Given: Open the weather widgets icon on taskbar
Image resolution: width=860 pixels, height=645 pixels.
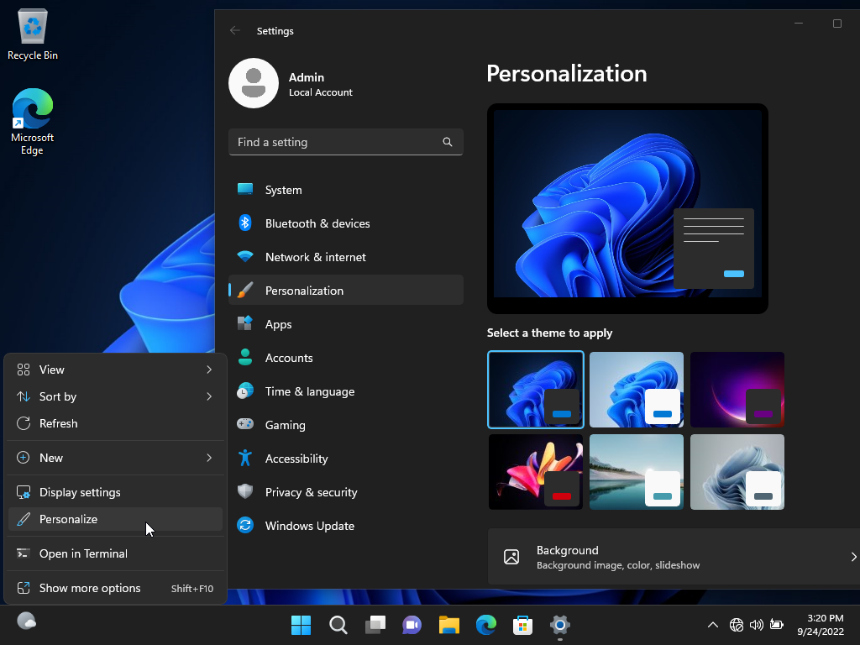Looking at the screenshot, I should tap(26, 621).
